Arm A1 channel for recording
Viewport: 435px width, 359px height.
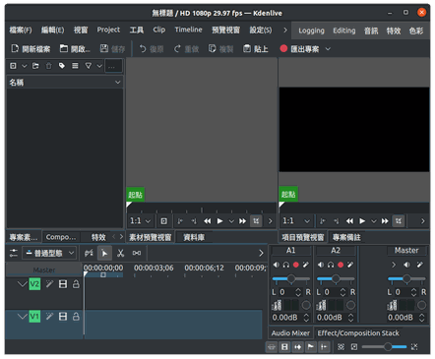pyautogui.click(x=296, y=265)
